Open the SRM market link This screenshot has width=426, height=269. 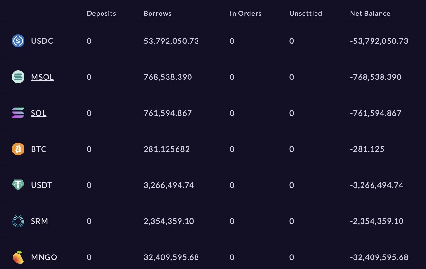pos(40,221)
